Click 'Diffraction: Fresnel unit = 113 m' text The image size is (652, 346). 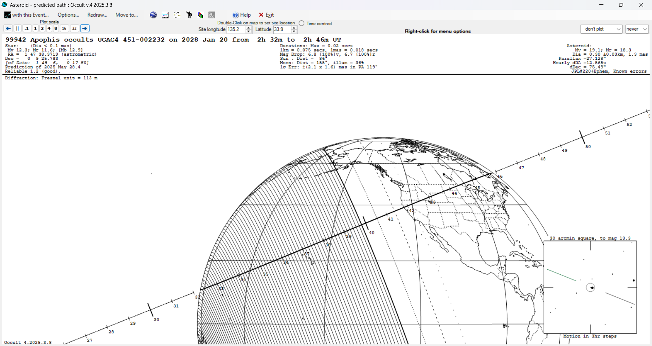[x=51, y=78]
